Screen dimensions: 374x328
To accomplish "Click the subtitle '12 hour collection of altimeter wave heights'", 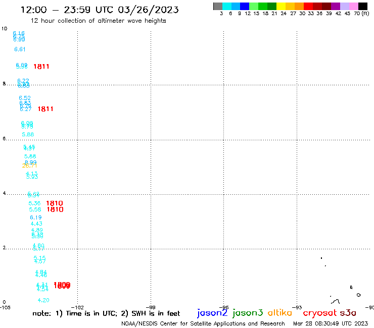I will pyautogui.click(x=98, y=21).
